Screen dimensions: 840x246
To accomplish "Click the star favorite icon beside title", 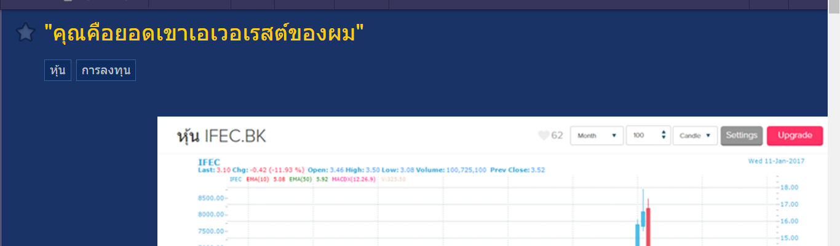I will [25, 33].
